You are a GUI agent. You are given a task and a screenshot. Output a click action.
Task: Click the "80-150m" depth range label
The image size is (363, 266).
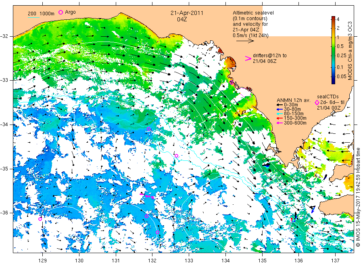(x=294, y=114)
